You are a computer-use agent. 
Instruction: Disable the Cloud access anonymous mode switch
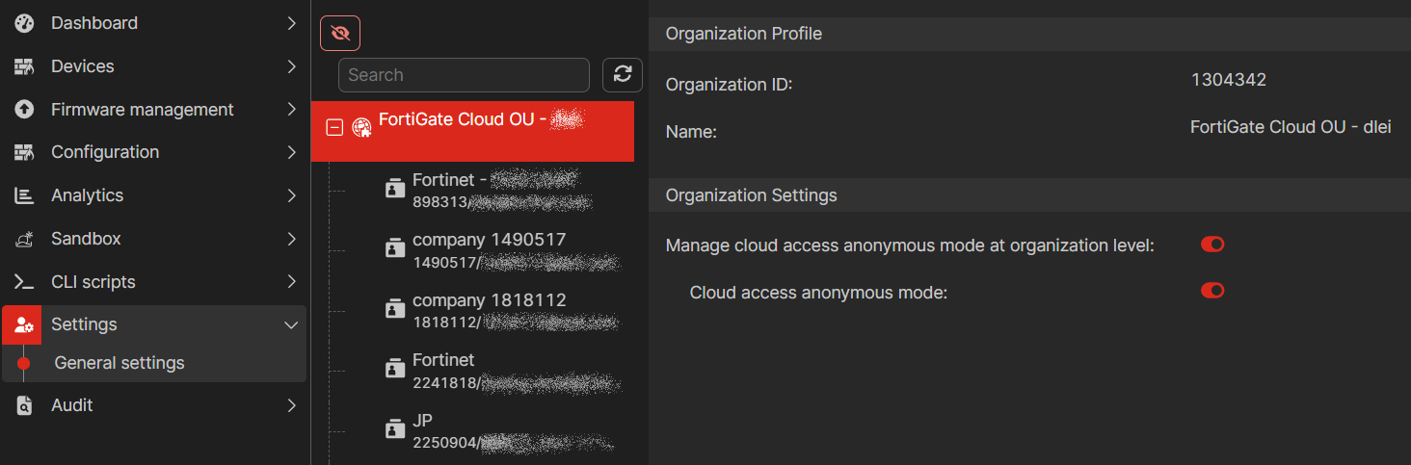click(x=1212, y=291)
